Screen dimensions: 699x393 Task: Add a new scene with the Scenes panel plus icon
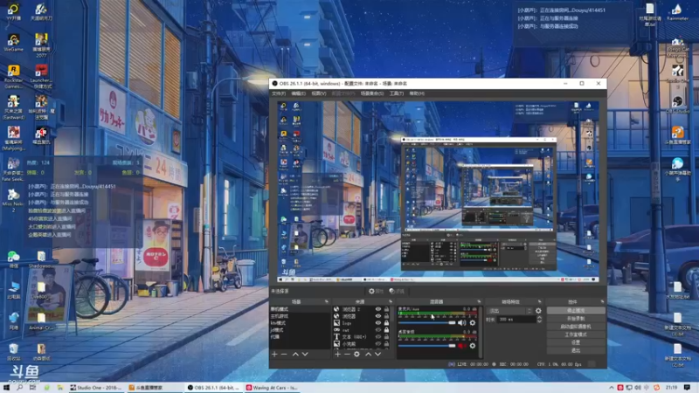[x=274, y=355]
